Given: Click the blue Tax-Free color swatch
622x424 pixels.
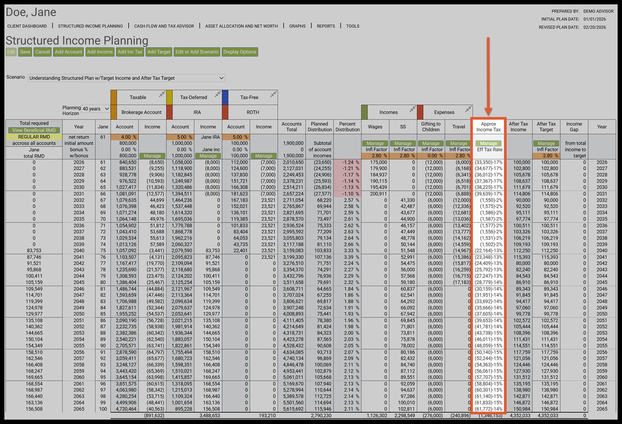Looking at the screenshot, I should tap(225, 97).
